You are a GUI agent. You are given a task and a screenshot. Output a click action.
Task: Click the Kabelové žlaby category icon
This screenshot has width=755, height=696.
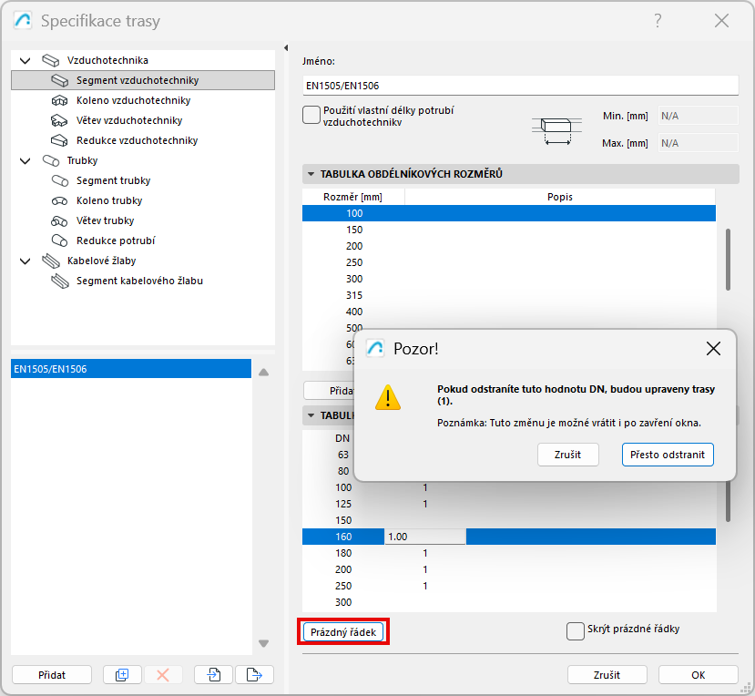[x=51, y=261]
